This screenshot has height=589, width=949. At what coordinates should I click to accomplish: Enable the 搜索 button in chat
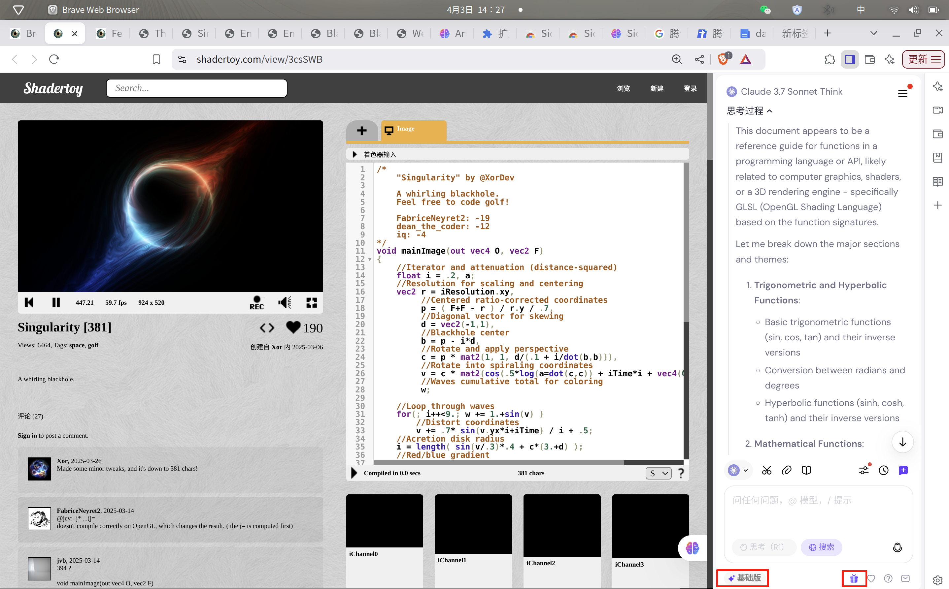coord(821,547)
